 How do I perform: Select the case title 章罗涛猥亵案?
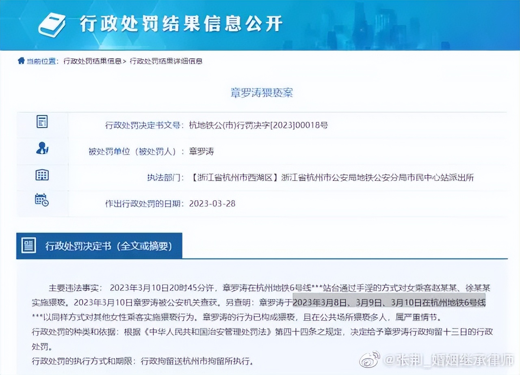click(261, 93)
